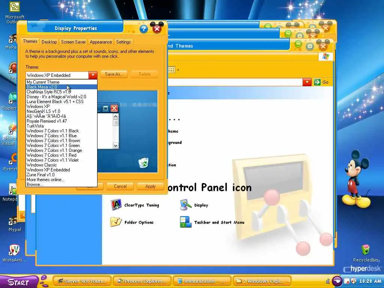384x288 pixels.
Task: Select Windows 7 Colors v1.1 Orange
Action: 61,150
